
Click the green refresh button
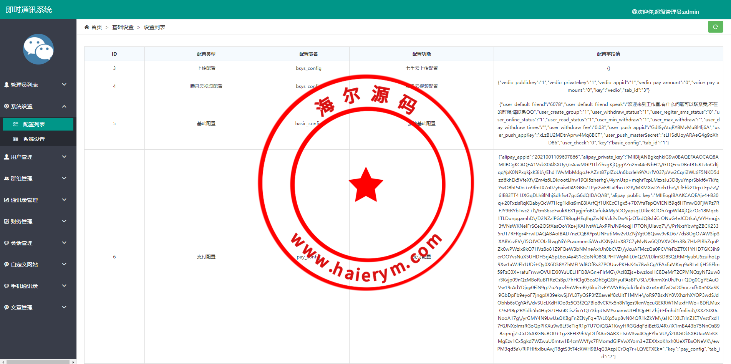coord(715,27)
